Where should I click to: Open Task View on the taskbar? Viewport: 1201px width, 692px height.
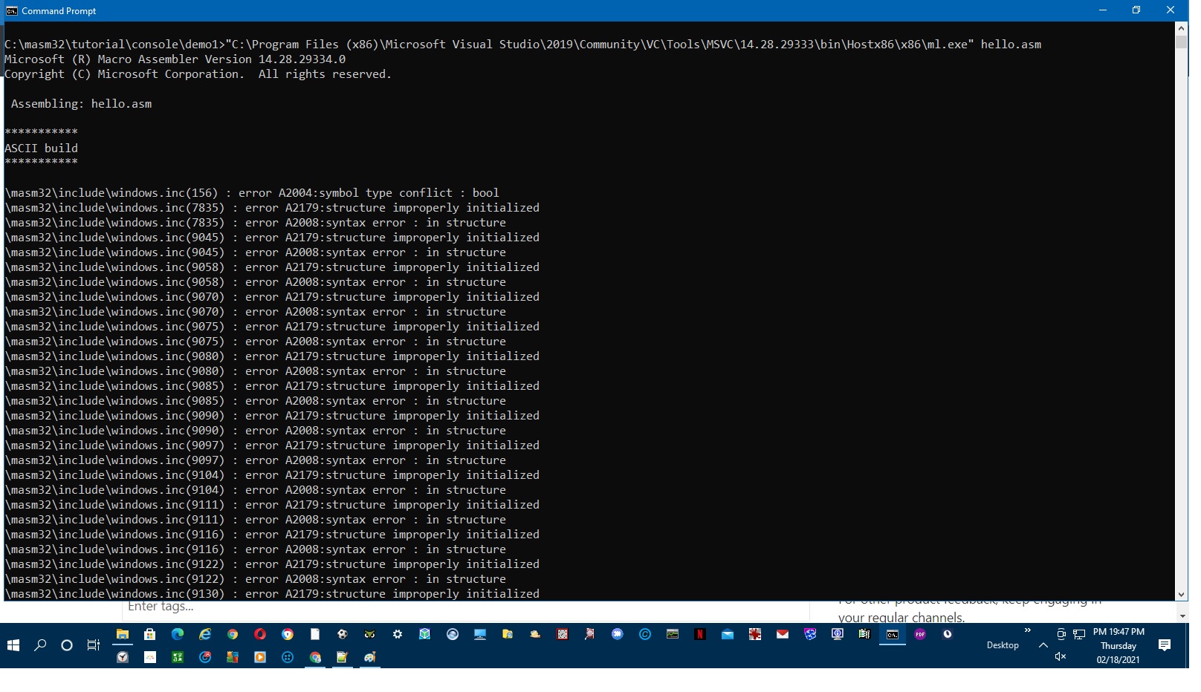tap(94, 645)
